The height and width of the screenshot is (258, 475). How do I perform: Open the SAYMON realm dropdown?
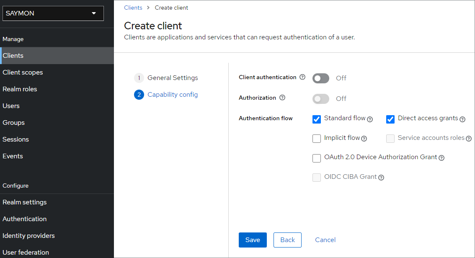click(x=53, y=13)
